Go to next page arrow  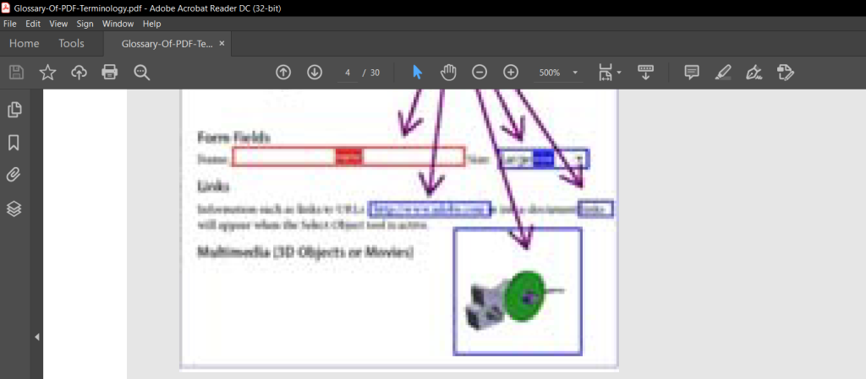(x=315, y=72)
